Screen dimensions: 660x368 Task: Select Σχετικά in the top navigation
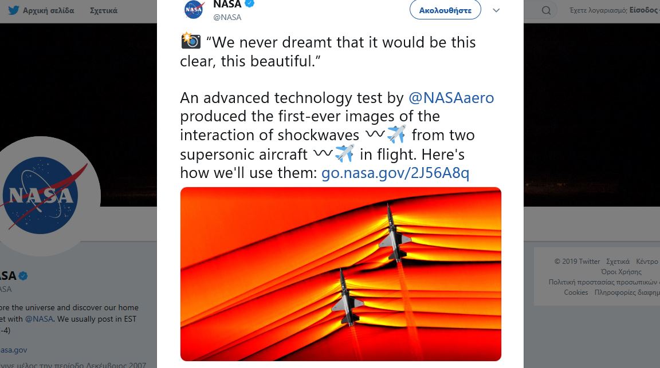coord(103,10)
